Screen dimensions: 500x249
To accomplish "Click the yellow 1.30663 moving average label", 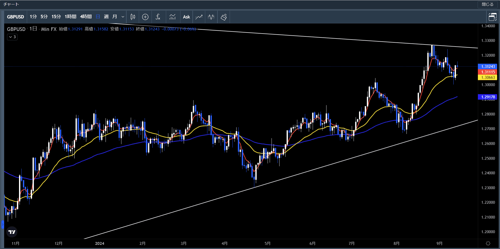I will tap(488, 77).
